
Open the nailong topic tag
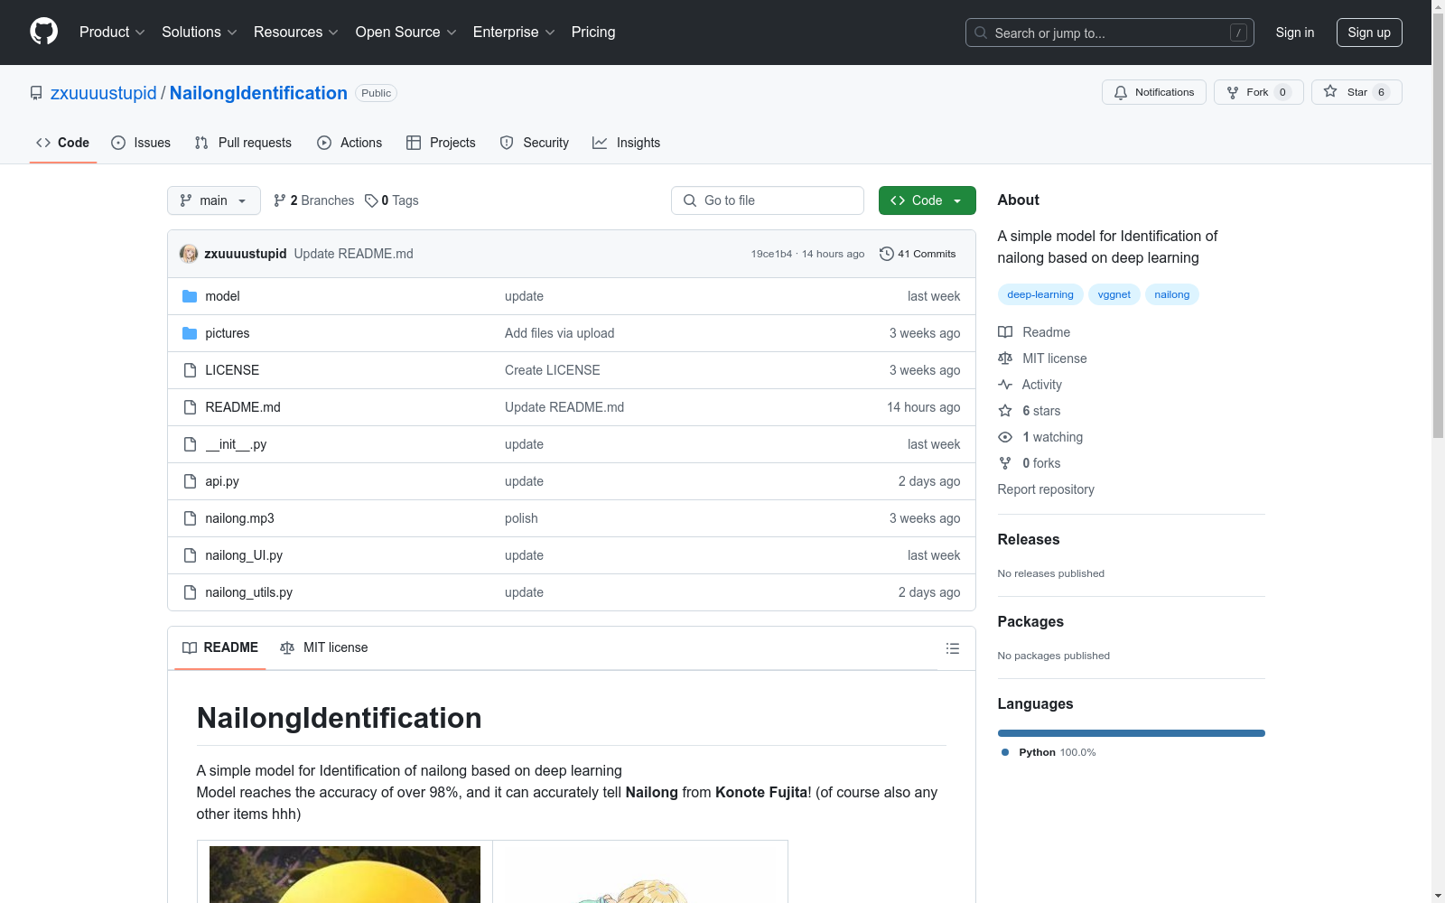tap(1171, 294)
